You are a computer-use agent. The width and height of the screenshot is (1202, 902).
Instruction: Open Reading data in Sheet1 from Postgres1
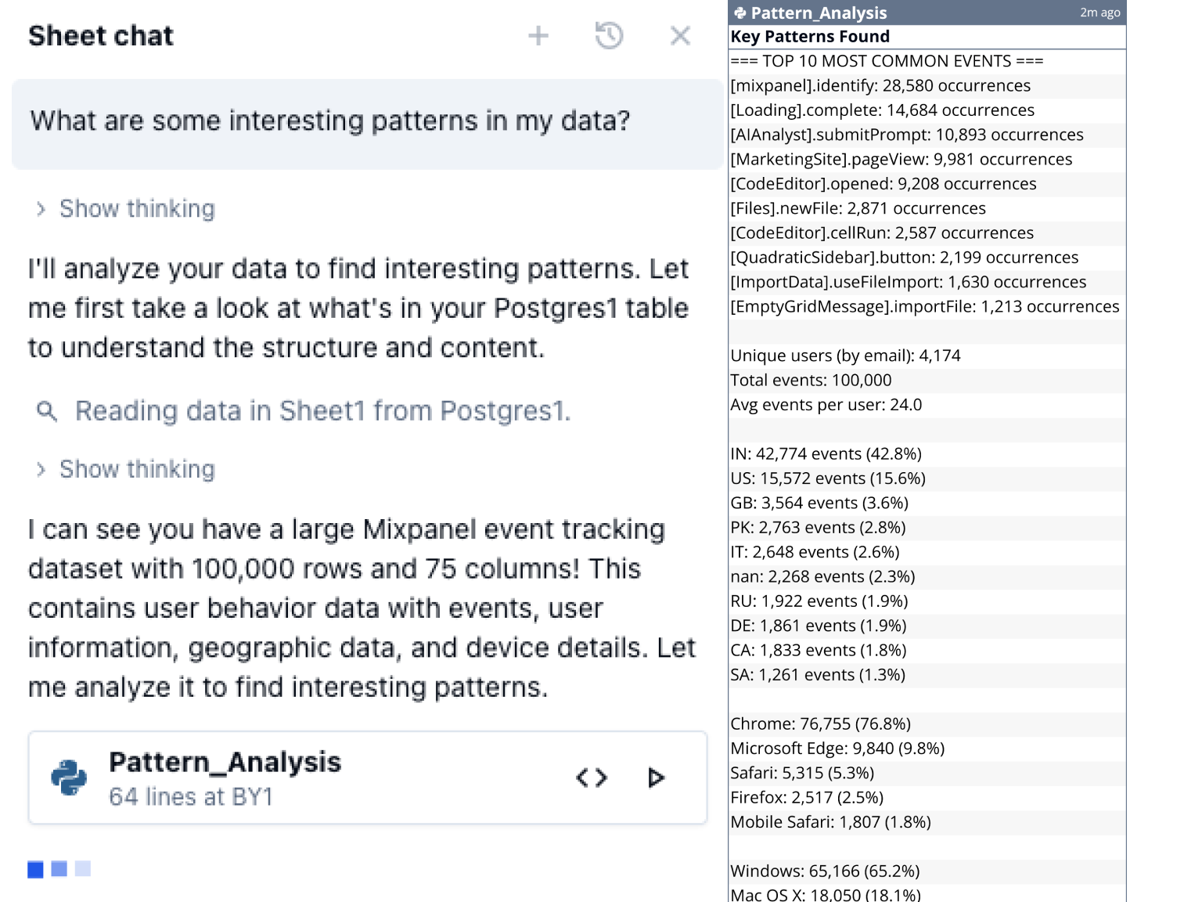click(322, 411)
